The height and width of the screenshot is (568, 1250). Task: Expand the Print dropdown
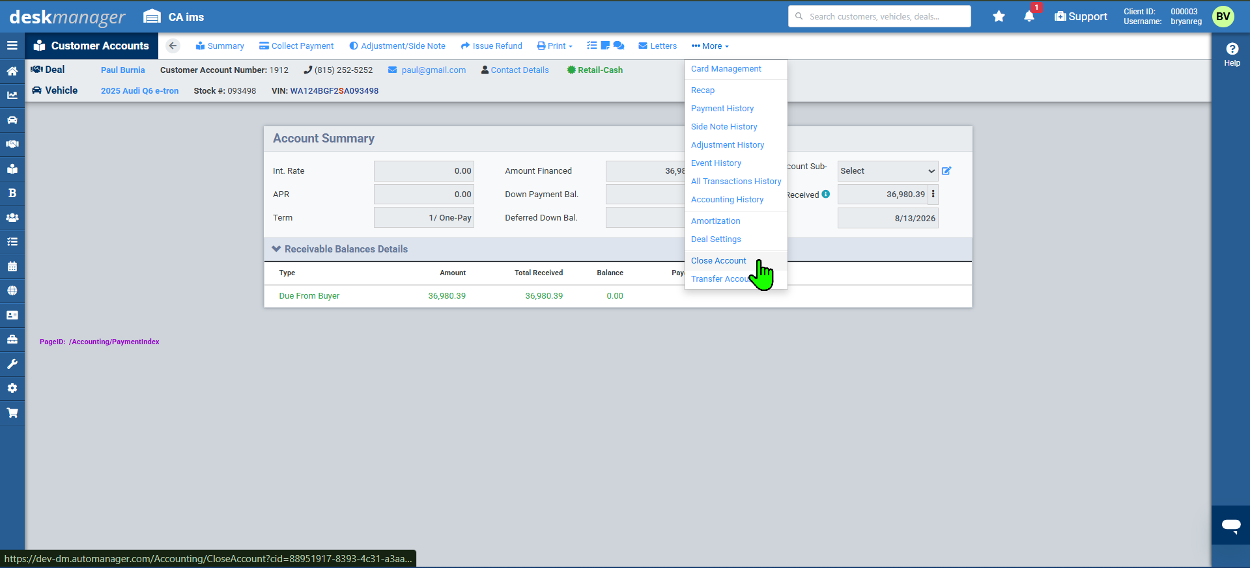555,46
